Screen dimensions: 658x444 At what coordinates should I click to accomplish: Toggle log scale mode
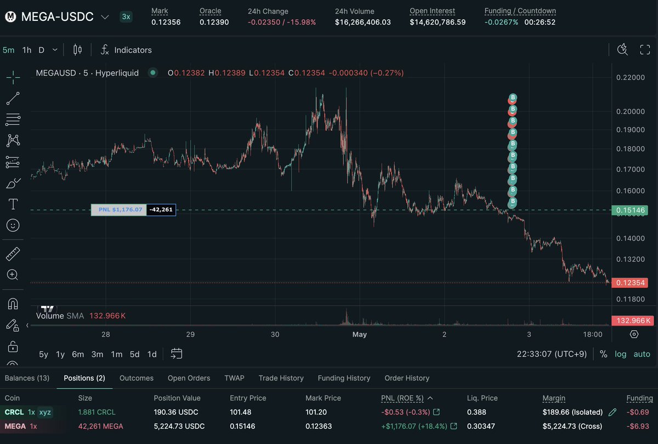[x=620, y=354]
